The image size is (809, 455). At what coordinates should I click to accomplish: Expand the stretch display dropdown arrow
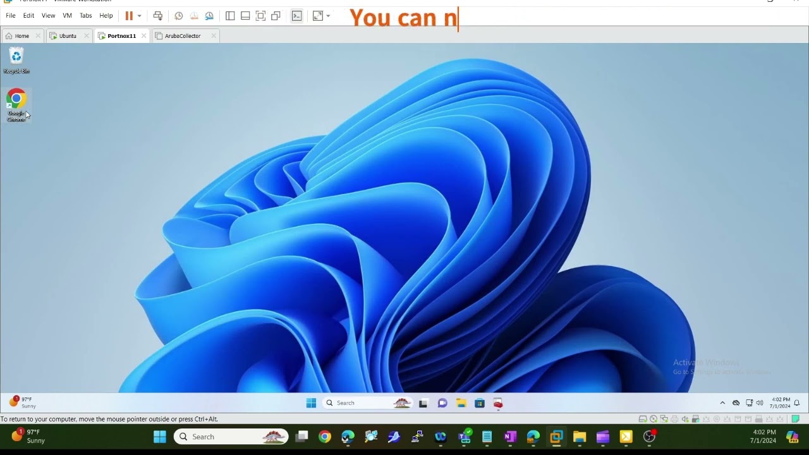click(x=328, y=16)
